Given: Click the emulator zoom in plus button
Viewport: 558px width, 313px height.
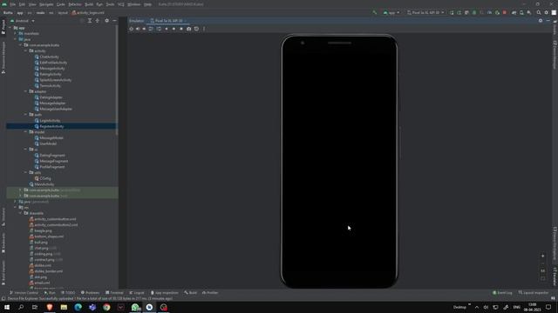Looking at the screenshot, I should click(542, 256).
